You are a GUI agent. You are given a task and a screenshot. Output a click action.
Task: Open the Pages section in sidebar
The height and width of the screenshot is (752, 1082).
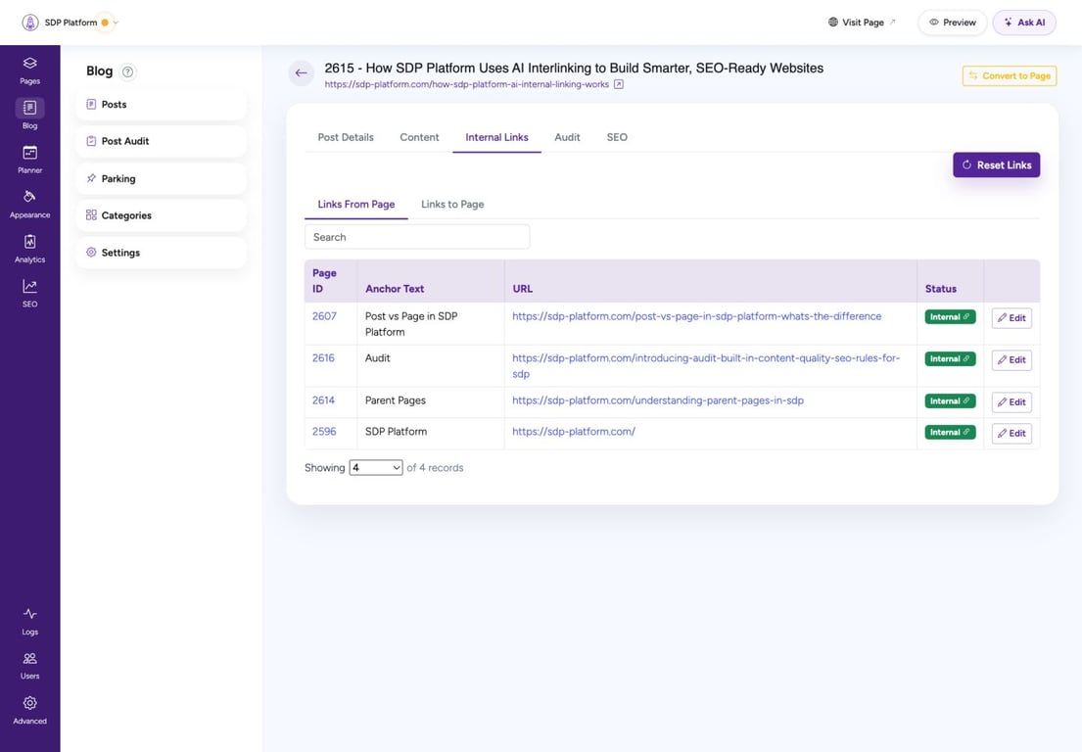[x=29, y=70]
